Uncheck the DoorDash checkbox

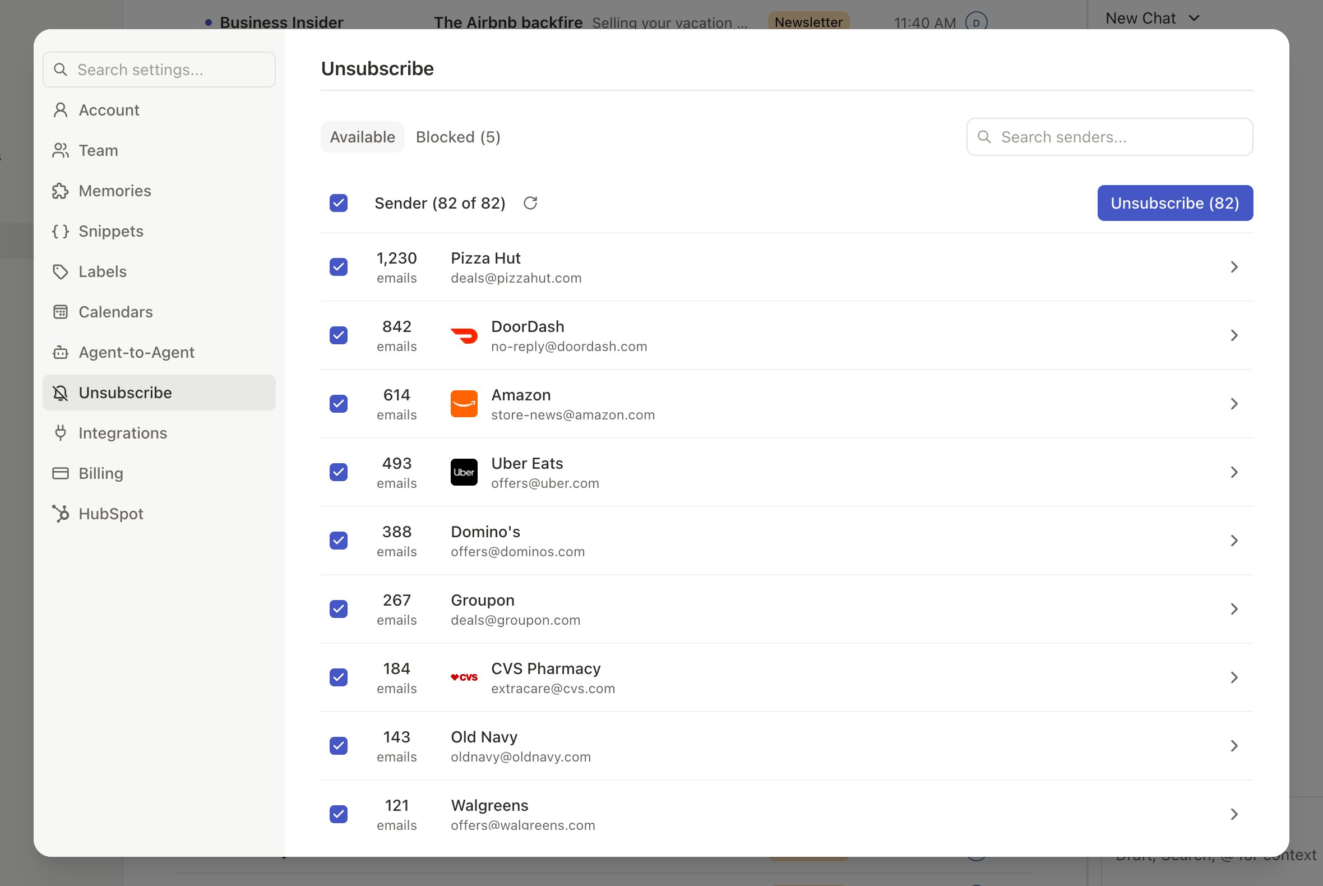tap(339, 335)
